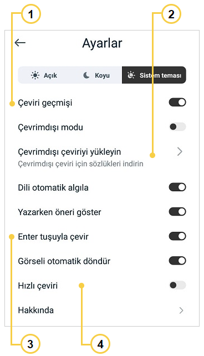Expand the Hakkında chevron arrow
This screenshot has width=204, height=356.
[x=181, y=311]
